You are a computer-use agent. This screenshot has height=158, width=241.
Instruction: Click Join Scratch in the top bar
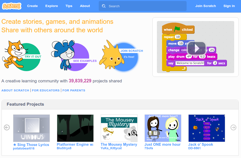click(205, 6)
